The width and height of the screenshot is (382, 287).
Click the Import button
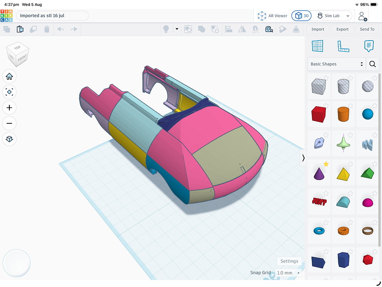click(318, 29)
